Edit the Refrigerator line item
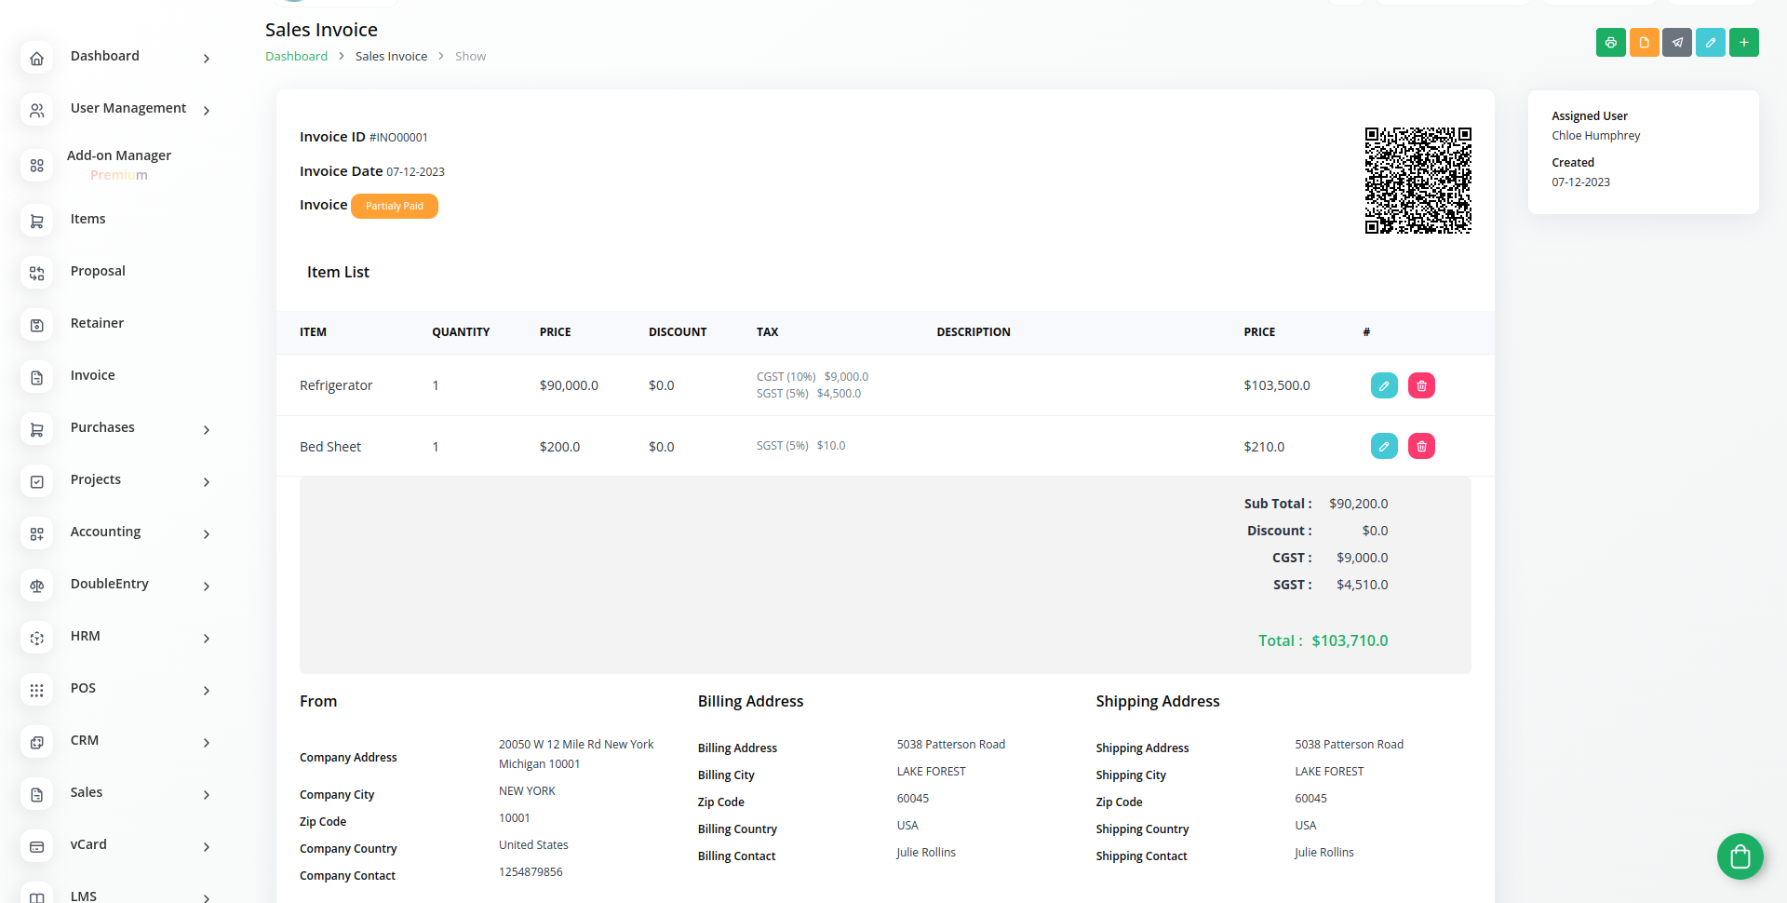1787x903 pixels. pos(1384,385)
